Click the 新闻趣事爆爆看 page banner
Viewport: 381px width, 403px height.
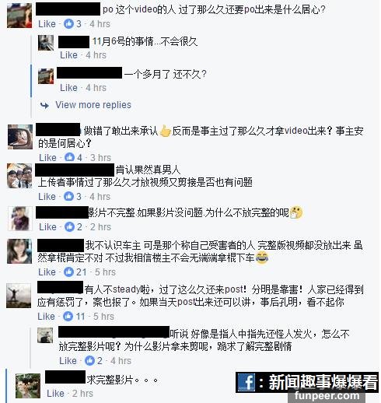(x=307, y=382)
